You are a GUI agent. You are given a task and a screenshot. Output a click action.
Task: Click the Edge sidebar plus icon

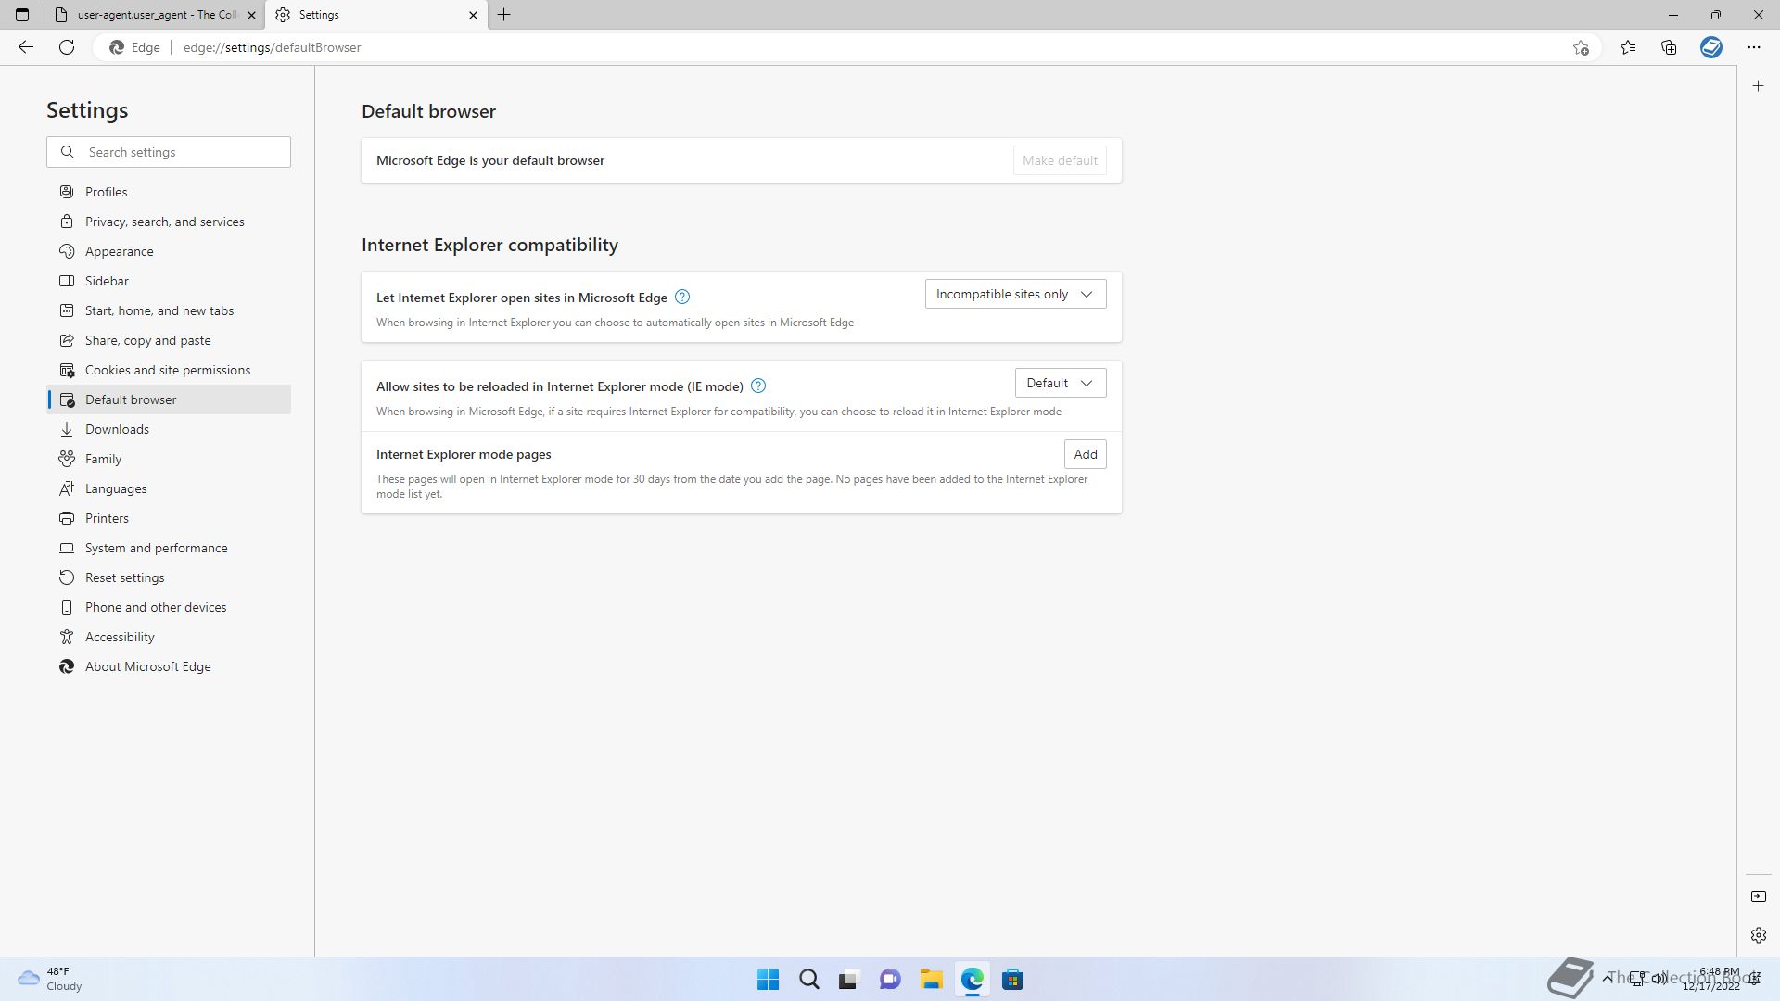tap(1758, 86)
